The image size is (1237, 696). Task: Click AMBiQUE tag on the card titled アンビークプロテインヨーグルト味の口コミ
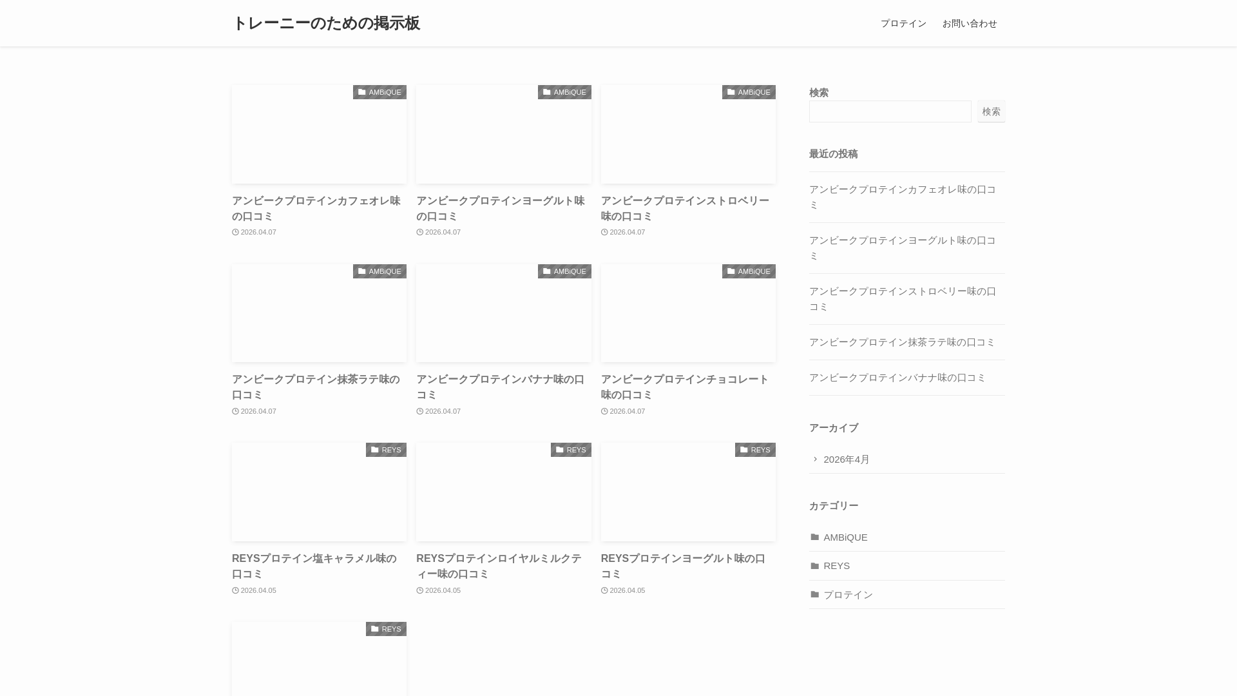point(564,92)
